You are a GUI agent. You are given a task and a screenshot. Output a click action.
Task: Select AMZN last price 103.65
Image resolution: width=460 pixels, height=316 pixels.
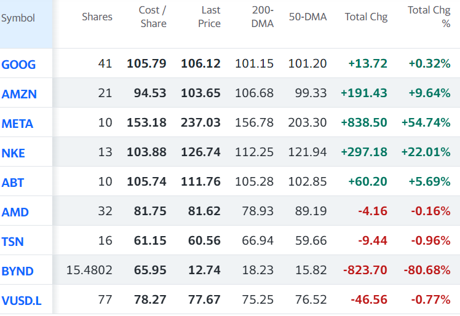(200, 93)
